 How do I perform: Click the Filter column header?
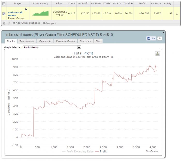(59, 3)
